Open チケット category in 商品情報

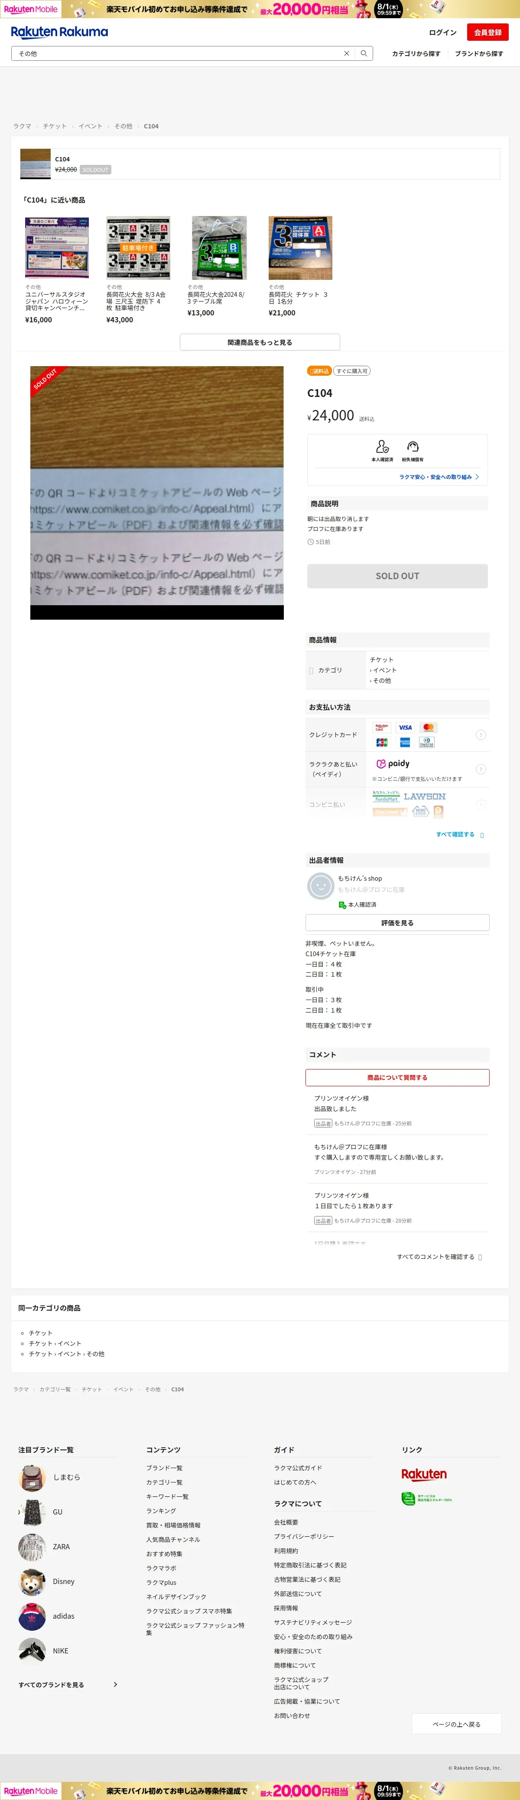(x=382, y=659)
